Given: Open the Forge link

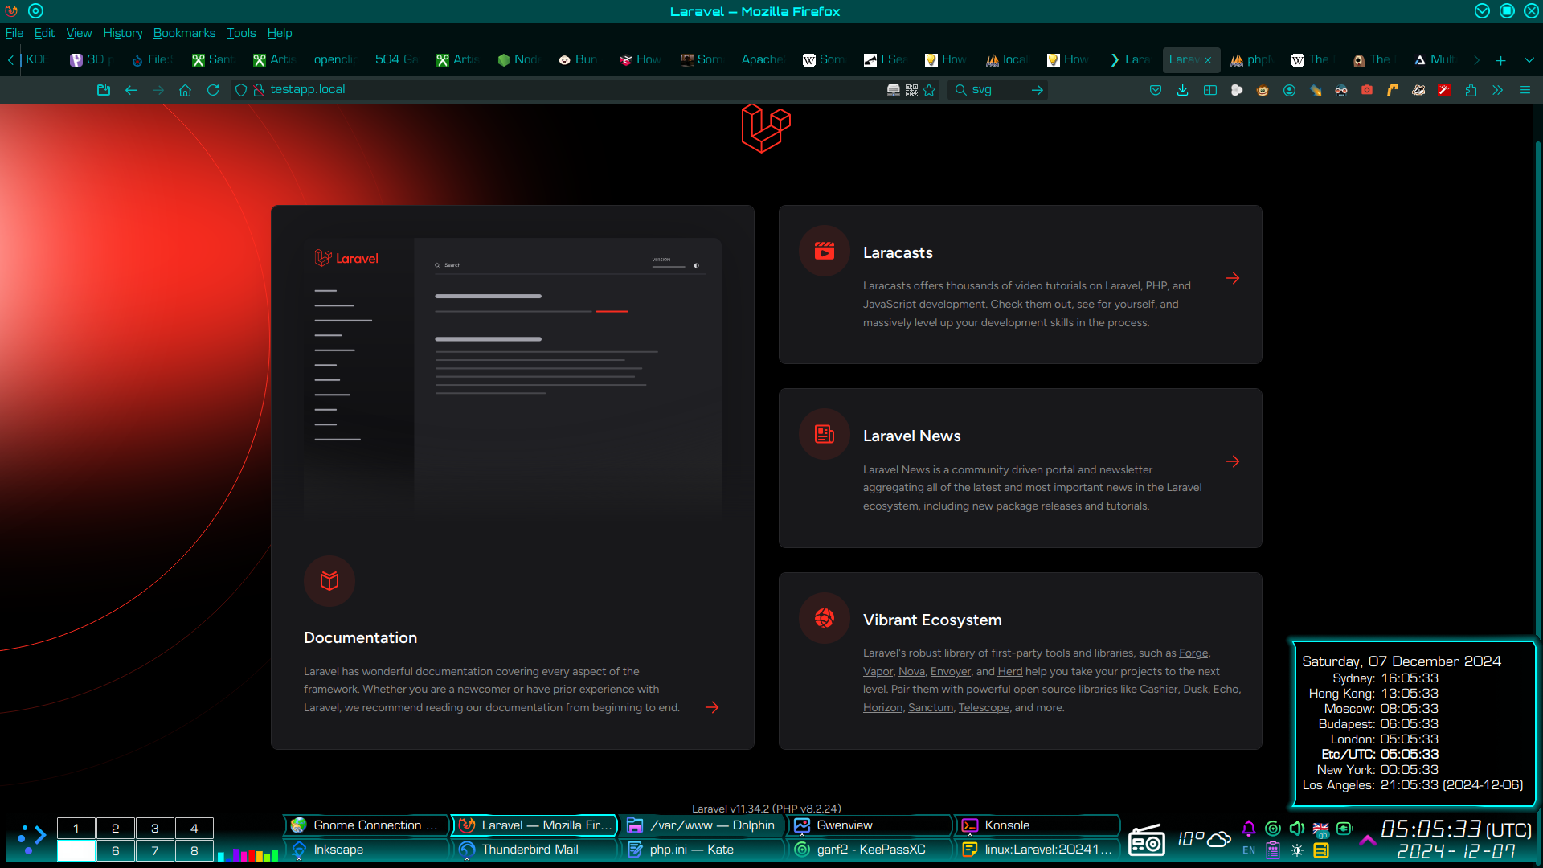Looking at the screenshot, I should 1193,653.
